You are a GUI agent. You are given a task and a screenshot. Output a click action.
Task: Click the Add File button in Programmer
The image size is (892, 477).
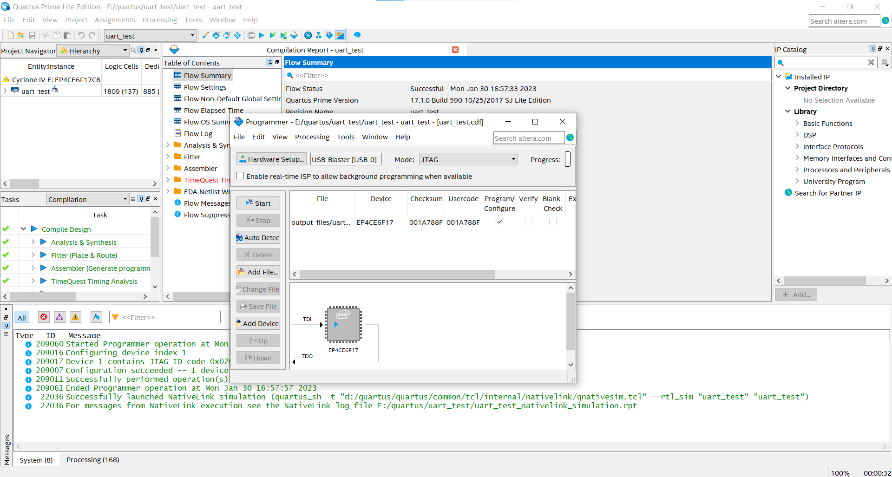[258, 272]
